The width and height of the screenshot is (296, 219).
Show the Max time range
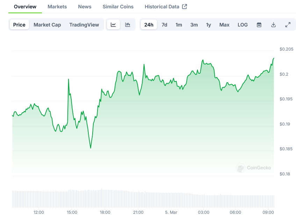point(224,25)
